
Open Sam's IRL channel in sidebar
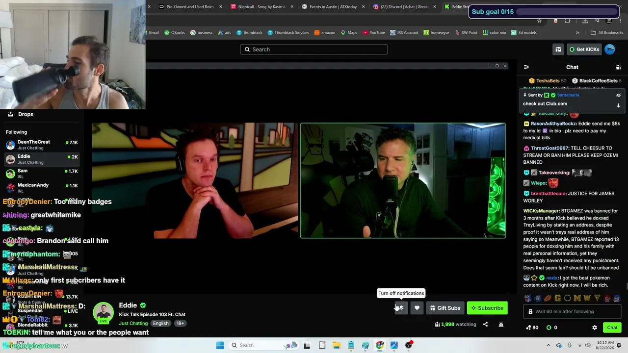point(42,174)
